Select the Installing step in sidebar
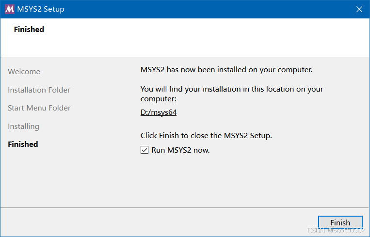The height and width of the screenshot is (237, 370). click(23, 126)
